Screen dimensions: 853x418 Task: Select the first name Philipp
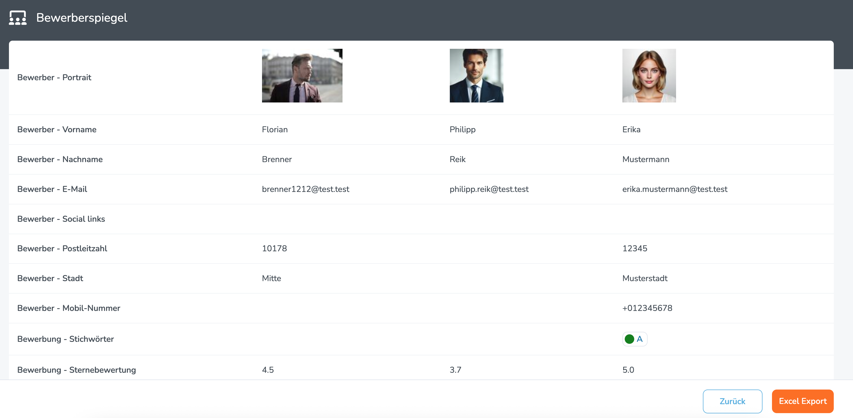point(463,130)
